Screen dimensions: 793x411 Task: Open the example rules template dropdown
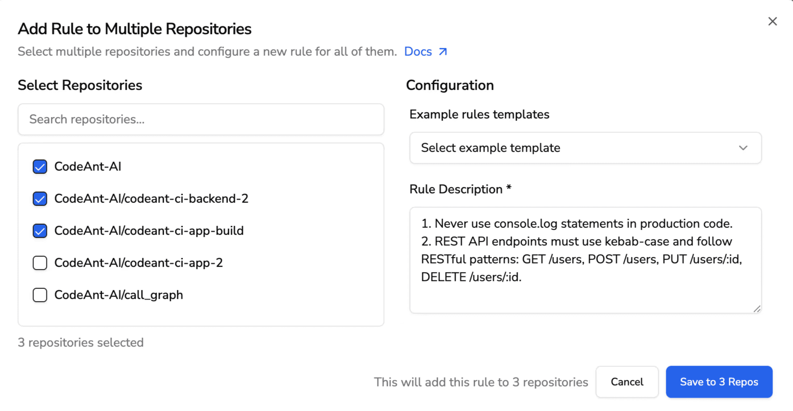tap(585, 148)
